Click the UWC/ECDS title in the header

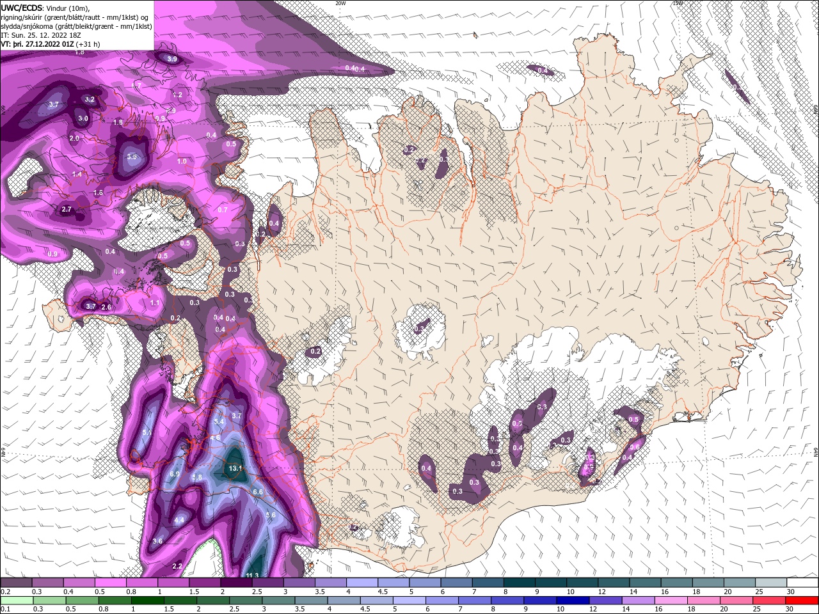(x=22, y=8)
